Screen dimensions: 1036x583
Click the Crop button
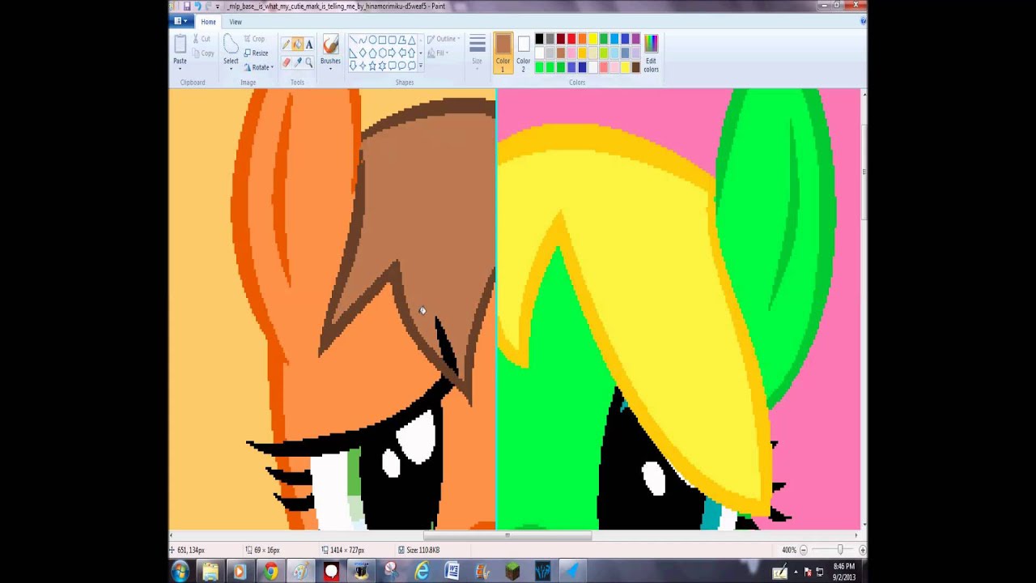tap(254, 39)
